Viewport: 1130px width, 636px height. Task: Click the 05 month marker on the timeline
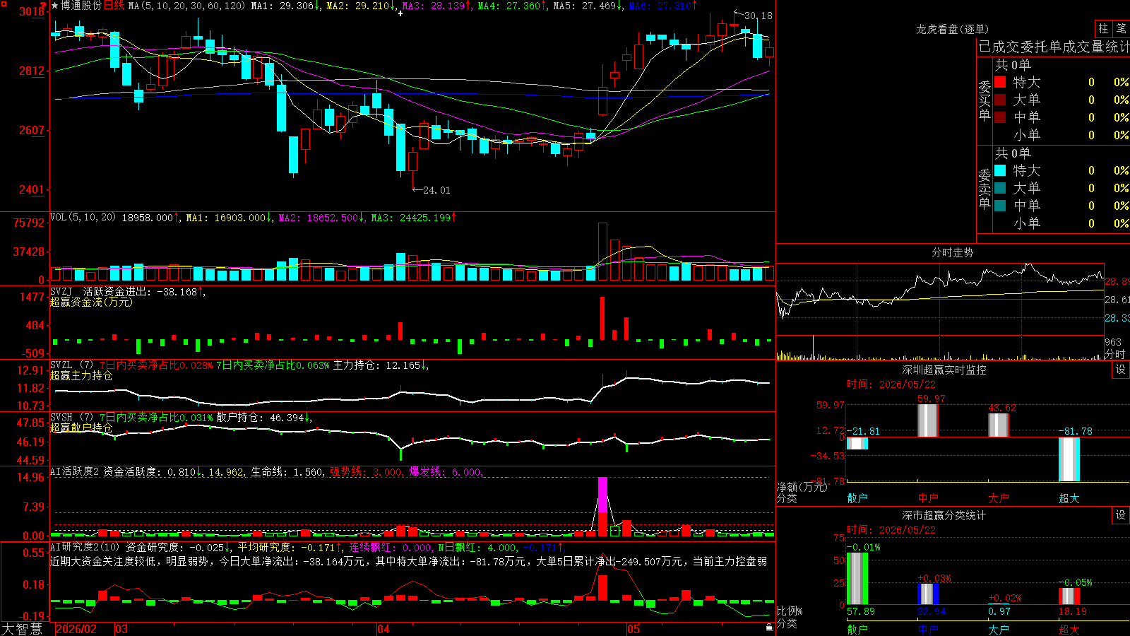(634, 629)
